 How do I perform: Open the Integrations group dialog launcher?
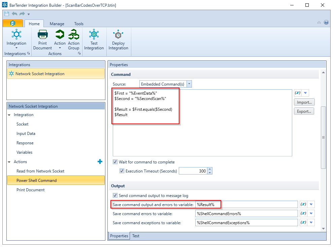(x=29, y=54)
